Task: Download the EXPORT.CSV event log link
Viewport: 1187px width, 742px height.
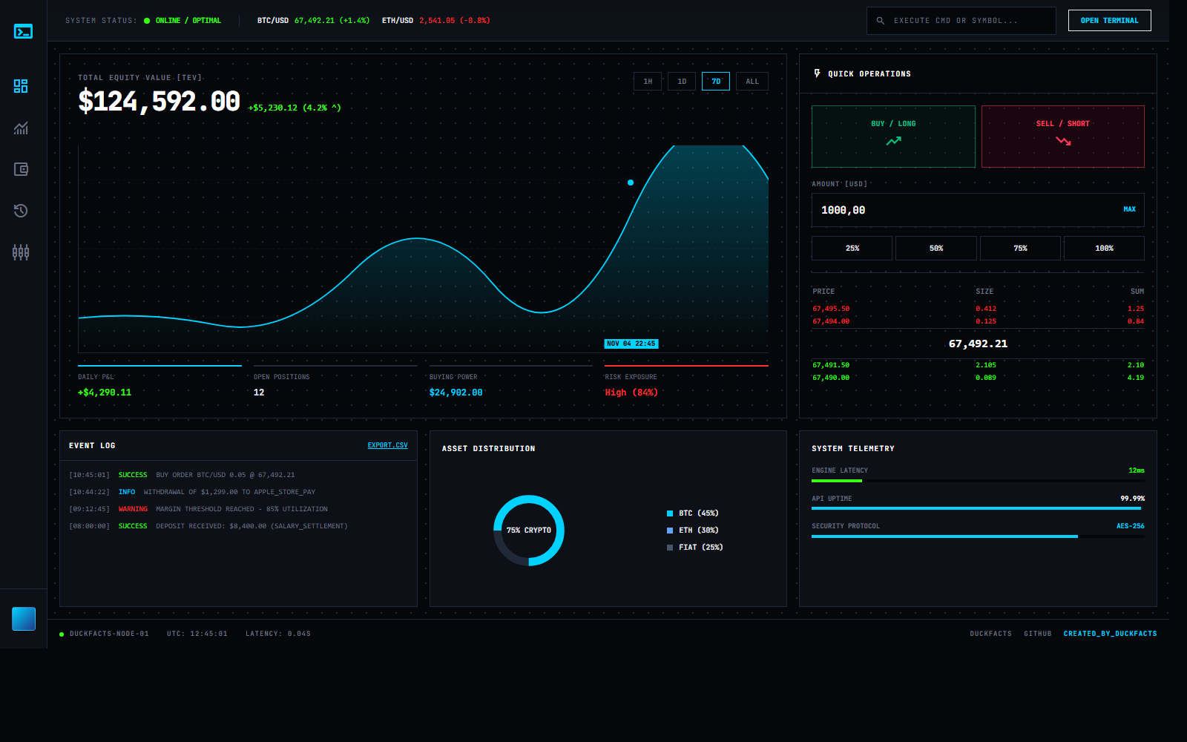Action: [x=387, y=445]
